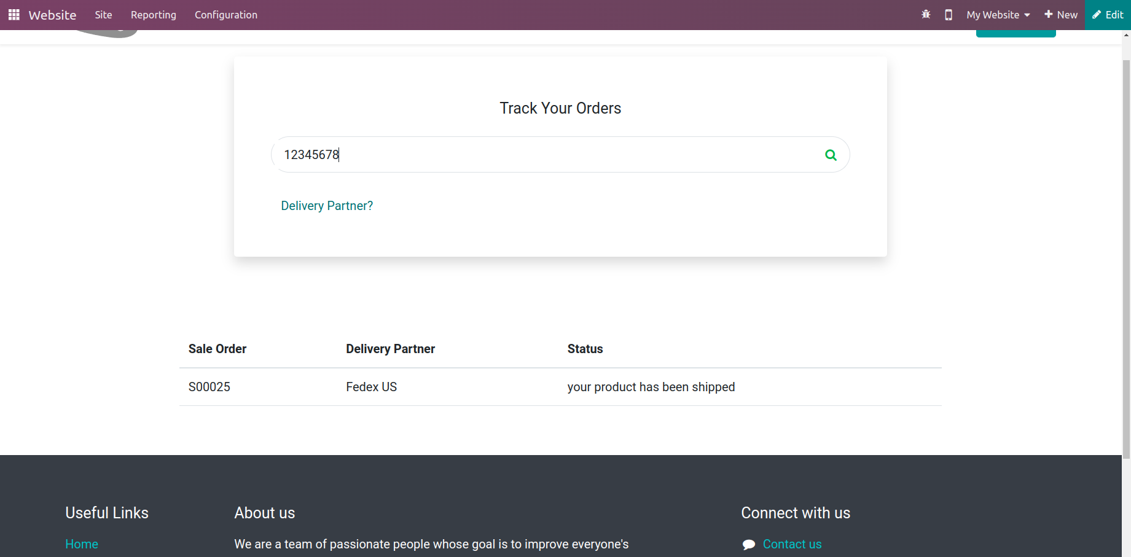This screenshot has width=1131, height=557.
Task: Click the Status column header
Action: 585,349
